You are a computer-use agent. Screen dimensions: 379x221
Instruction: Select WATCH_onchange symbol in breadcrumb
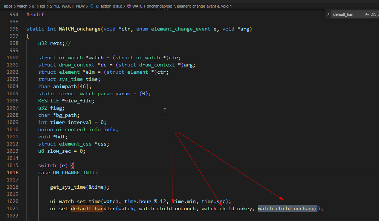tap(182, 6)
